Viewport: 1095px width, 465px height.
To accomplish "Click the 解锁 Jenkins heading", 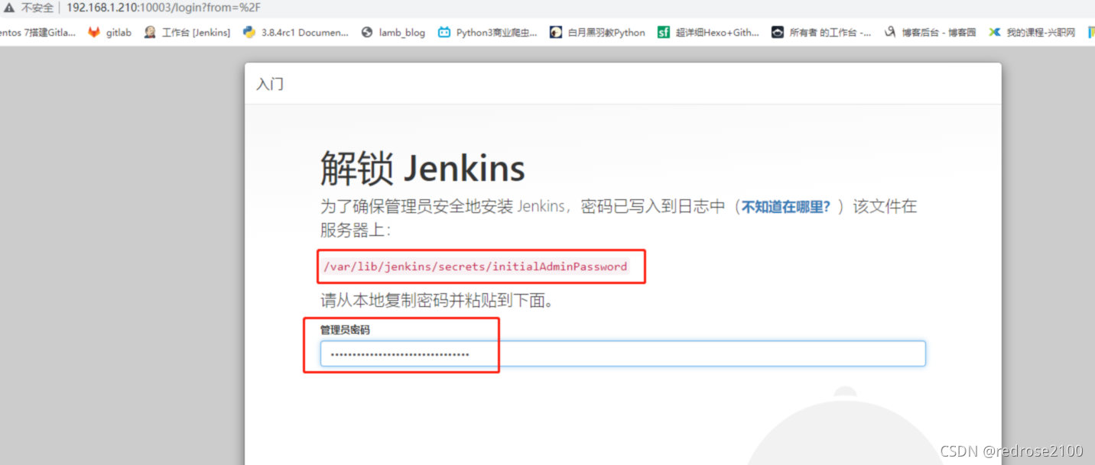I will (x=422, y=169).
